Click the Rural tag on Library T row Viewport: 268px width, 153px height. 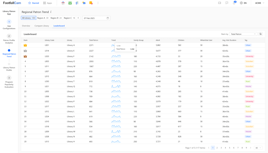248,81
